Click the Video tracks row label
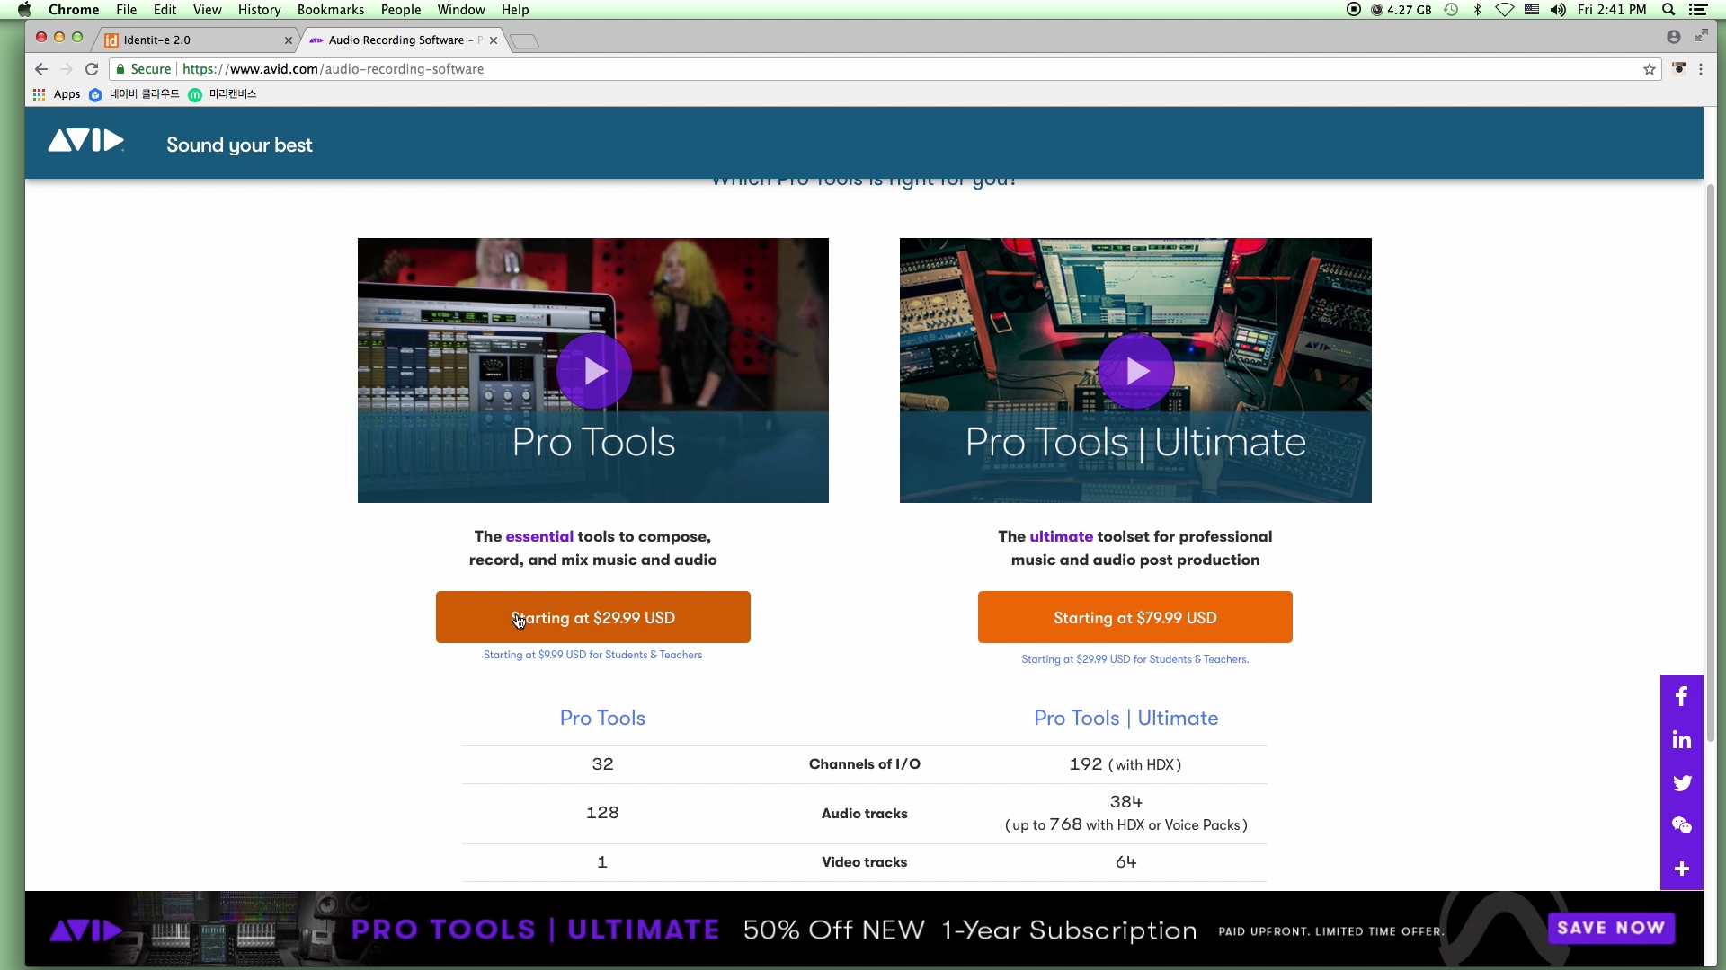 (x=865, y=862)
